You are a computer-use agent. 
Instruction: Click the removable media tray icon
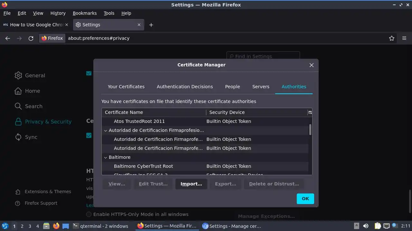(356, 226)
